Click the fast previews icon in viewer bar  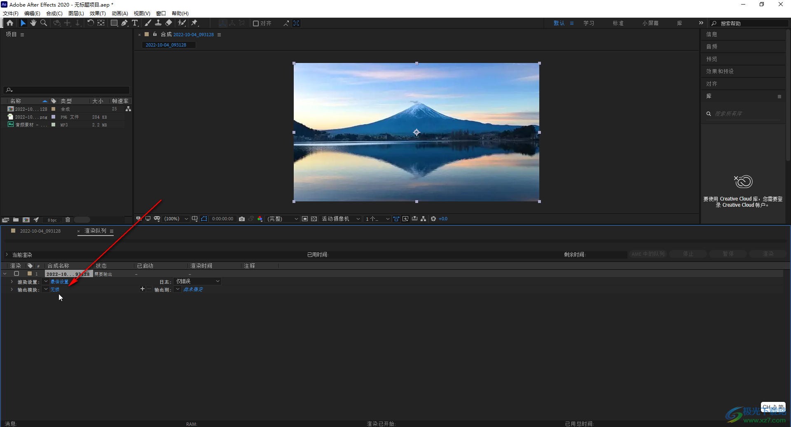(405, 219)
